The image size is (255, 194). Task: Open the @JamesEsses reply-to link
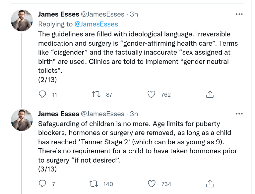pyautogui.click(x=96, y=24)
